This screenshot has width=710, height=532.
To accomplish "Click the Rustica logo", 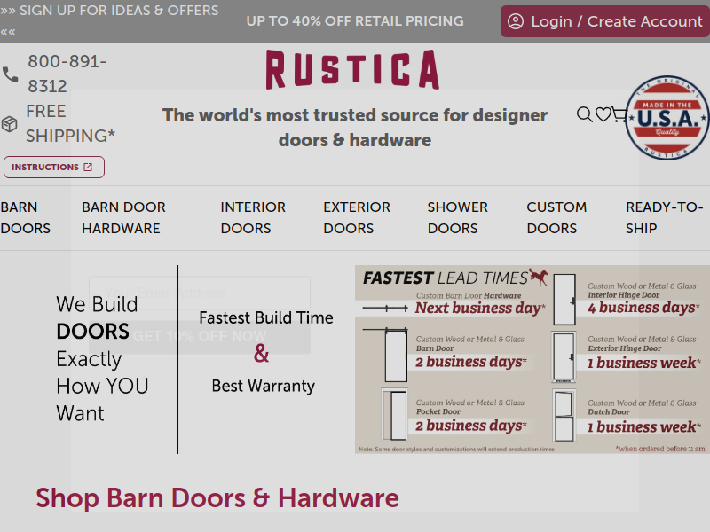I will click(352, 69).
